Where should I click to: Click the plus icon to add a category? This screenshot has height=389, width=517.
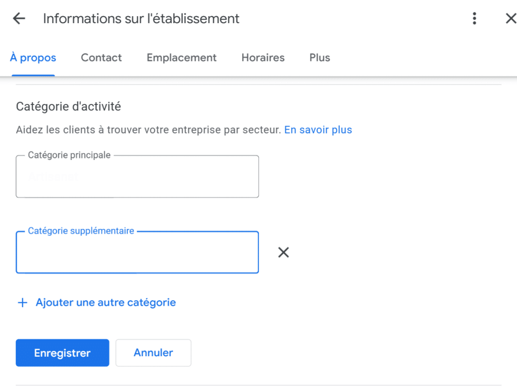[22, 302]
